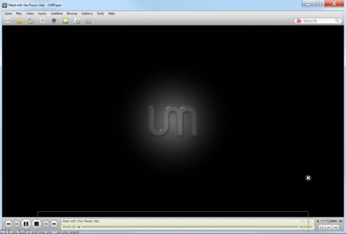
Task: Toggle the shuffle icon in display panel
Action: pyautogui.click(x=310, y=221)
